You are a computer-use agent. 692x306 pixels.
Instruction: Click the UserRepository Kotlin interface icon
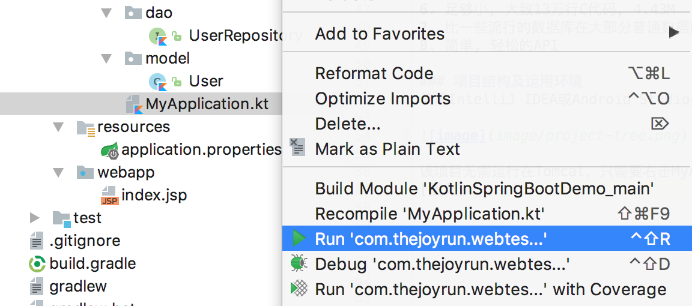pyautogui.click(x=157, y=36)
